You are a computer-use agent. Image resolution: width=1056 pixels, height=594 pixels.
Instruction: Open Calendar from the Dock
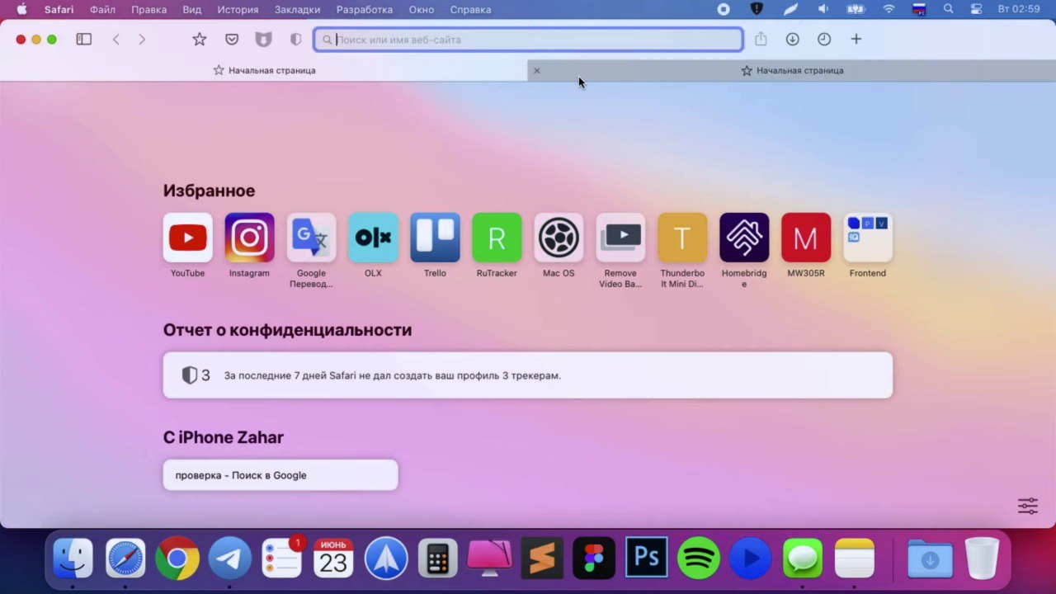coord(333,559)
